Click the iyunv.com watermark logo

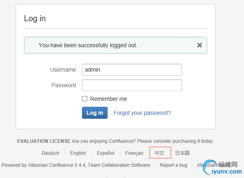[222, 168]
